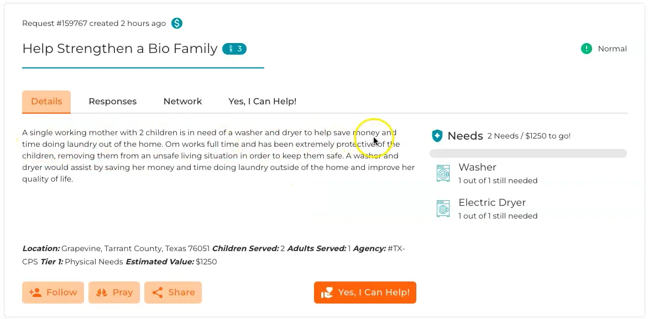Click the share icon
Viewport: 648px width, 319px height.
coord(158,293)
